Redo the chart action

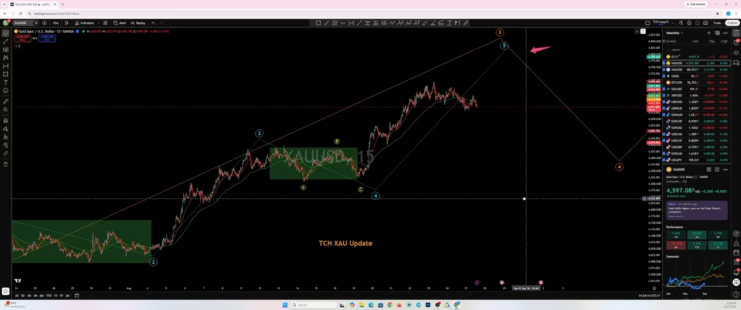coord(161,23)
